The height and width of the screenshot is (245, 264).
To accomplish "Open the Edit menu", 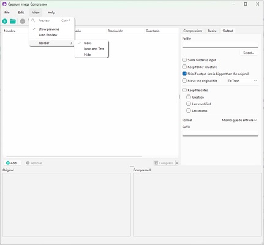I will click(21, 12).
